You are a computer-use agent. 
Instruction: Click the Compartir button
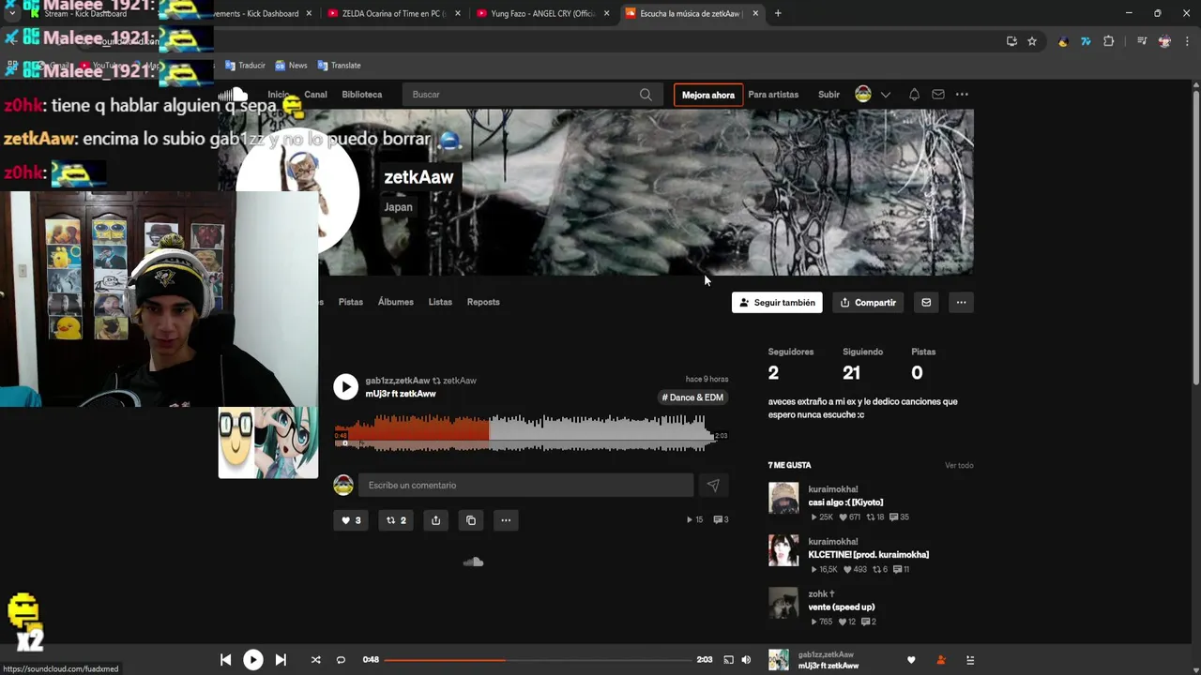point(868,303)
